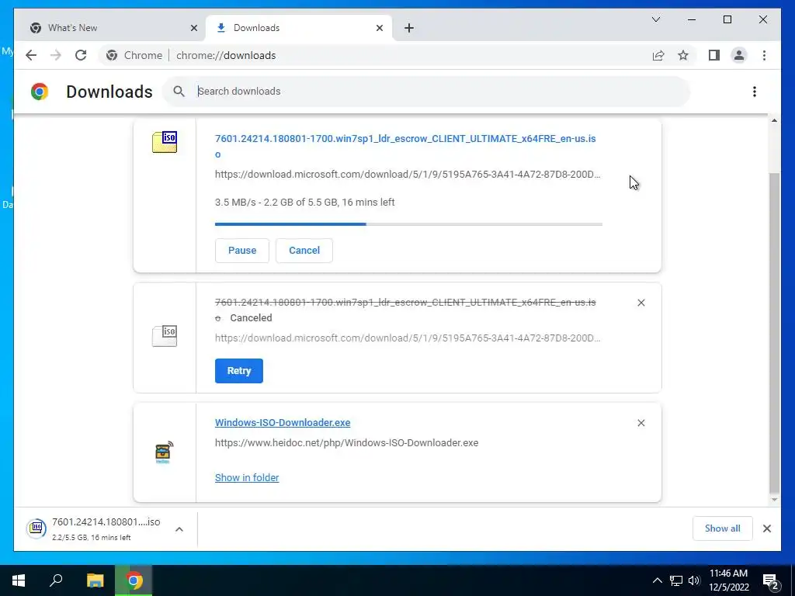The width and height of the screenshot is (795, 596).
Task: Click the heidoc.net source URL text
Action: (346, 442)
